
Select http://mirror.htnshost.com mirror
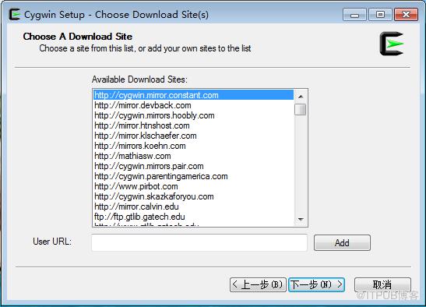[193, 125]
